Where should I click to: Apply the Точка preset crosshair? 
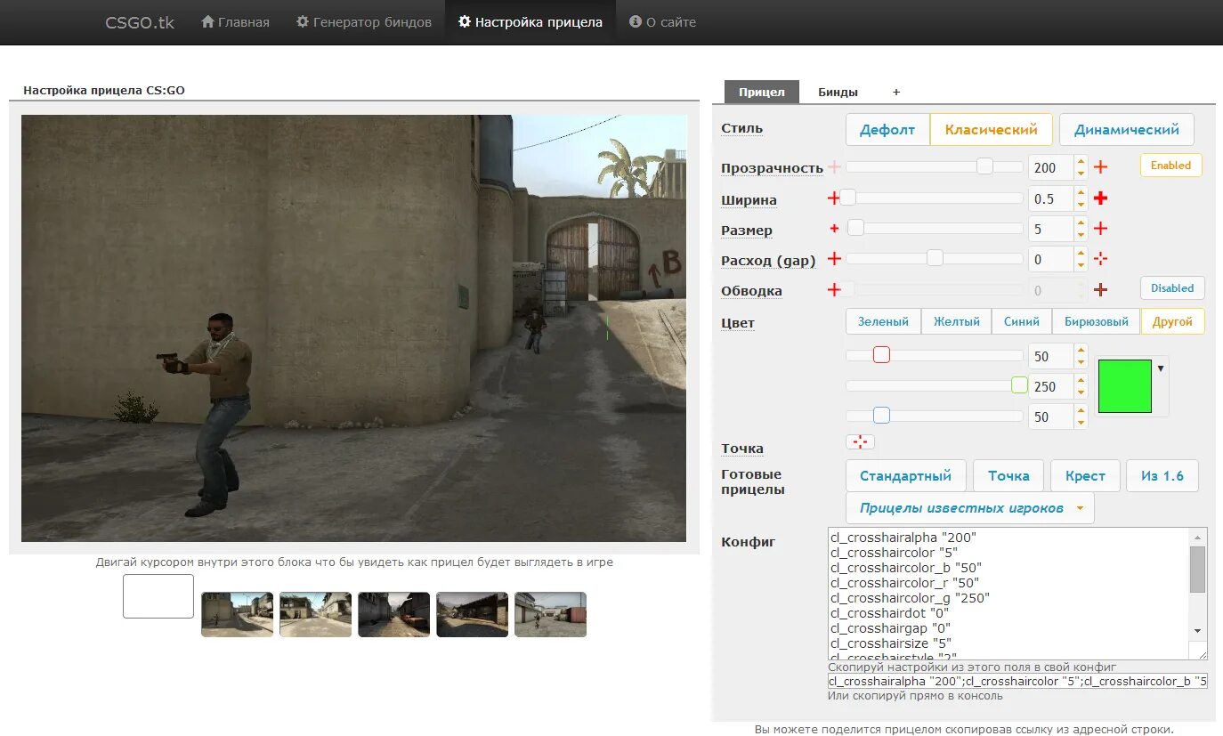pyautogui.click(x=1008, y=476)
